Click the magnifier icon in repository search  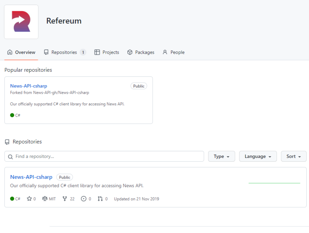tap(10, 157)
